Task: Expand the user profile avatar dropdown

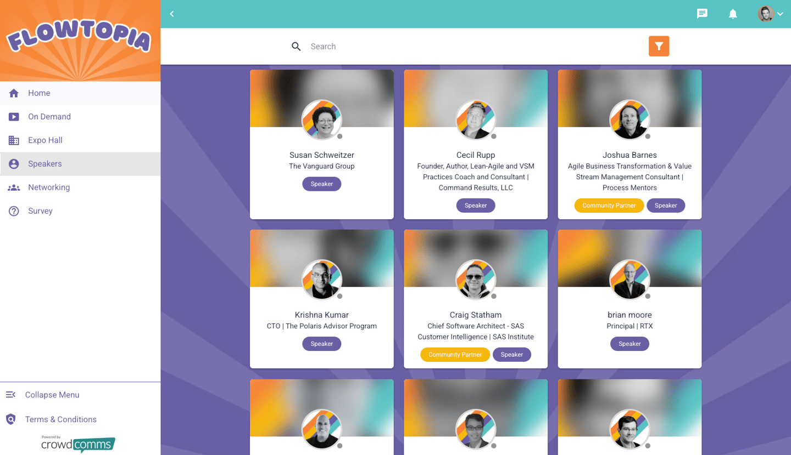Action: [x=771, y=14]
